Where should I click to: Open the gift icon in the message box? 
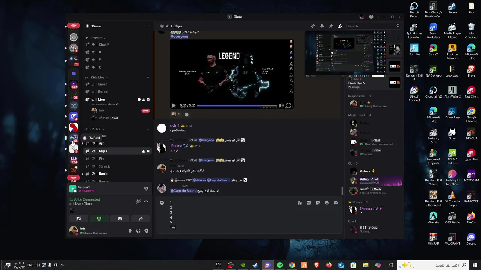(300, 203)
